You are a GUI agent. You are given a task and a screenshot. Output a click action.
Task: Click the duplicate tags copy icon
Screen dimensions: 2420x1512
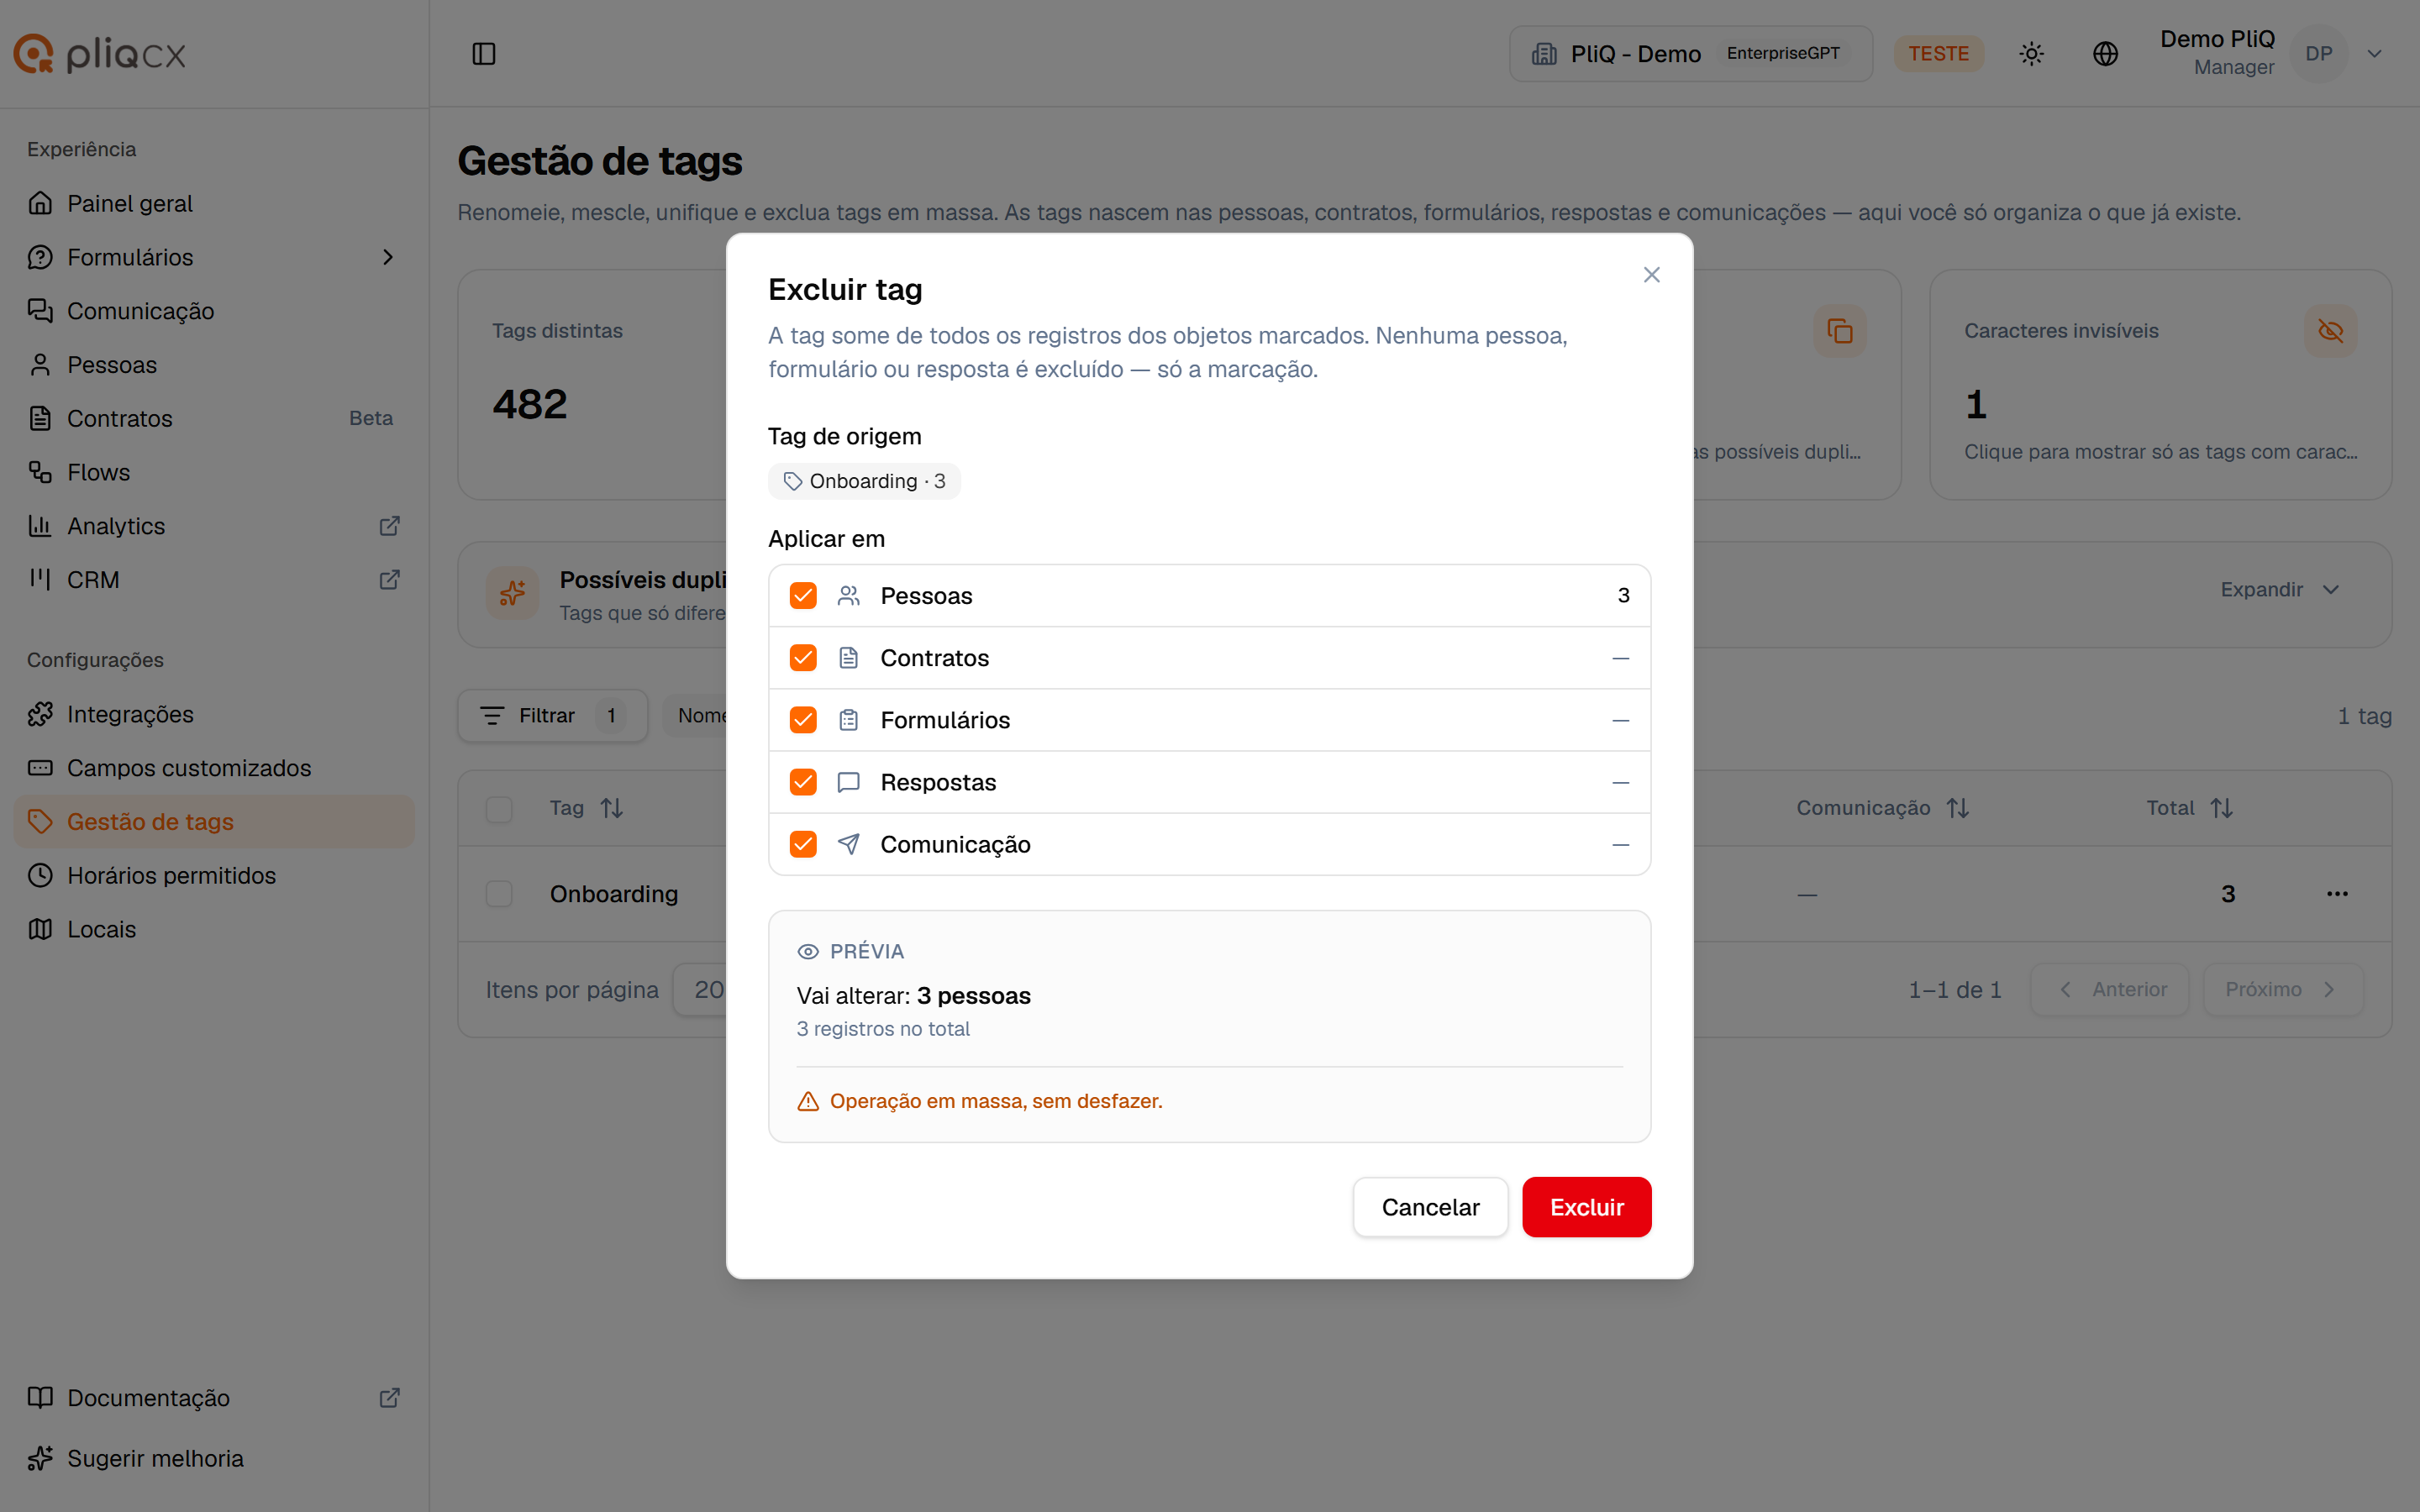tap(1839, 331)
